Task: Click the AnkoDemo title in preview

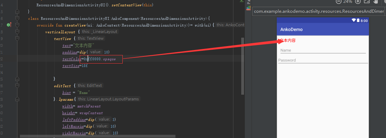Action: click(291, 29)
